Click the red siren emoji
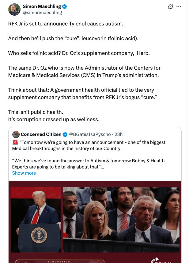This screenshot has height=263, width=189. [x=15, y=142]
